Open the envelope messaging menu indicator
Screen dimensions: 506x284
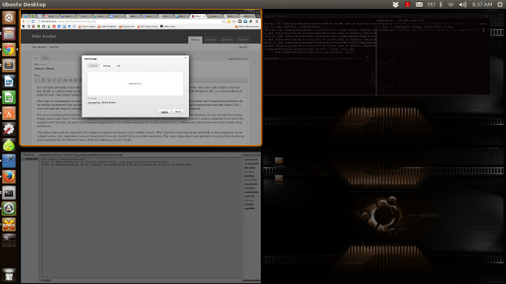click(419, 4)
